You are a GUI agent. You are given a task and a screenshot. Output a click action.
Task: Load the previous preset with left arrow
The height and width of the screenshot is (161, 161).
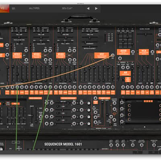tap(88, 8)
